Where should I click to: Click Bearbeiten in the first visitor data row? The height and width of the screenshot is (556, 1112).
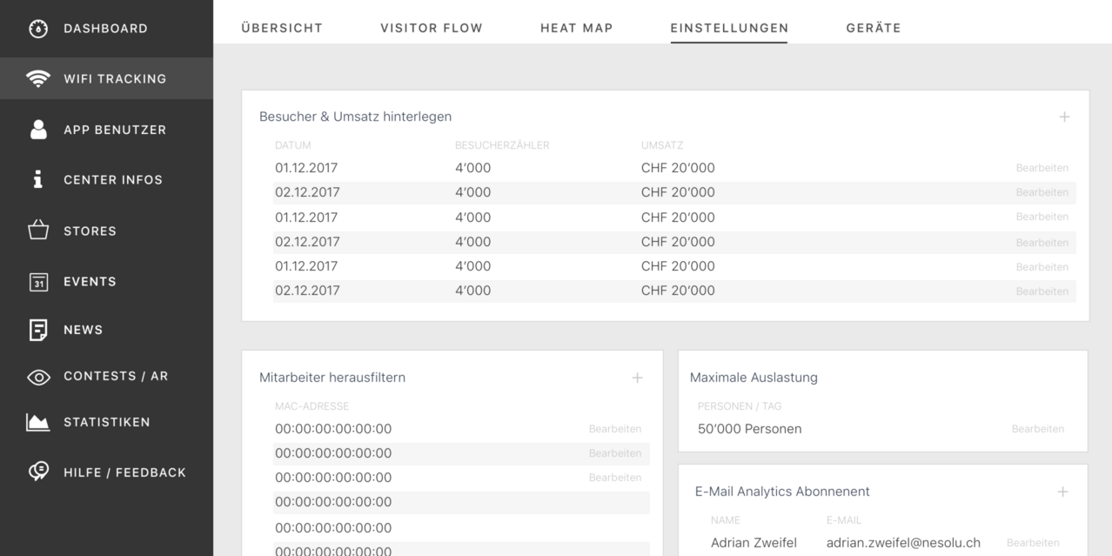point(1042,168)
